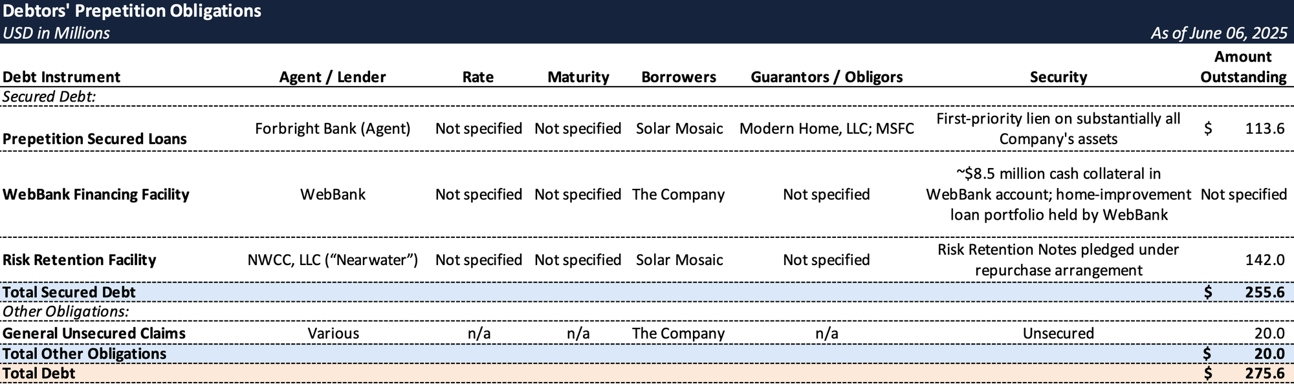Click the General Unsecured Claims label
The width and height of the screenshot is (1294, 384).
(x=94, y=334)
